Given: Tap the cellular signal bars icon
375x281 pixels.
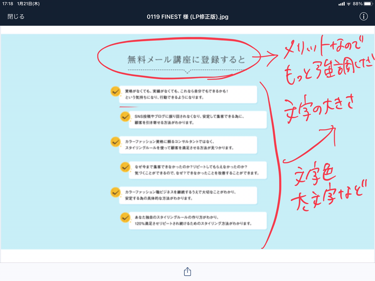Looking at the screenshot, I should tap(342, 4).
